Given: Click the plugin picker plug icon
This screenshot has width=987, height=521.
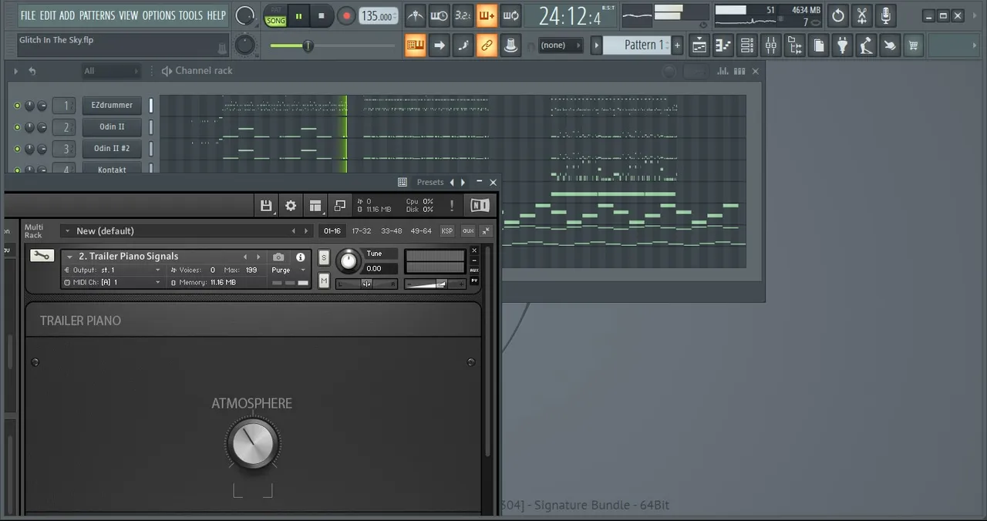Looking at the screenshot, I should (x=842, y=45).
